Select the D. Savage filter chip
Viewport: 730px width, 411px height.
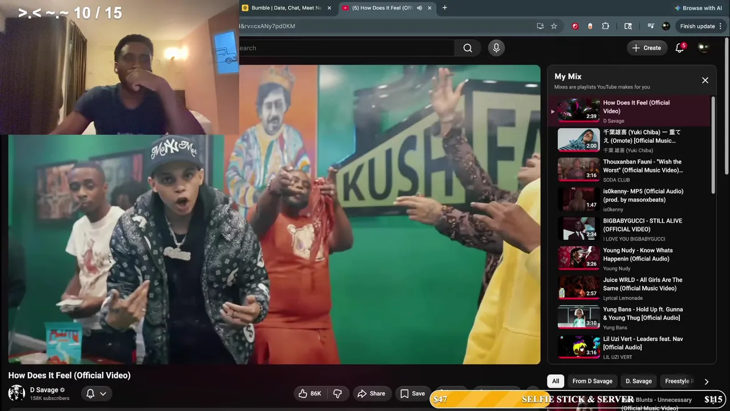639,381
